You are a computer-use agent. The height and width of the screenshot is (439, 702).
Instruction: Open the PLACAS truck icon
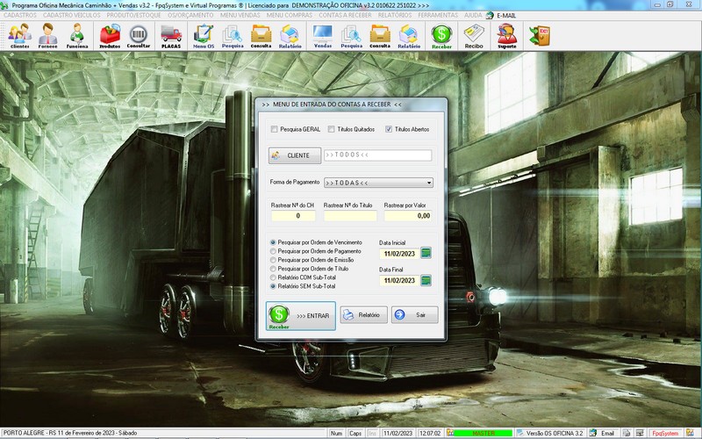point(171,35)
